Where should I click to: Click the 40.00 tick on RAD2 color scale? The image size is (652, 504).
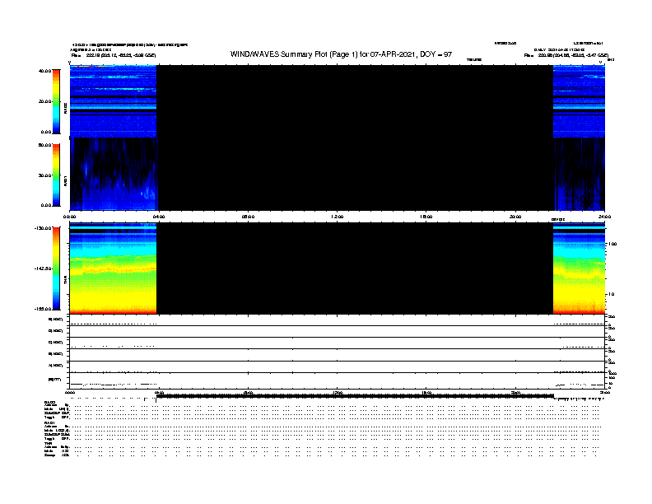44,71
